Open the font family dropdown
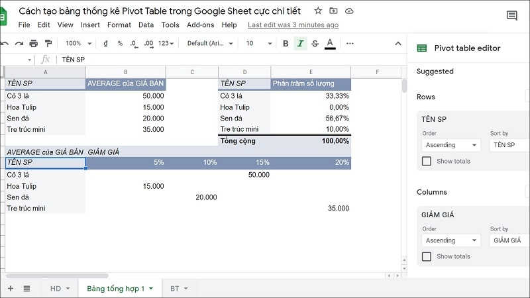Screen dimensions: 530x298 [x=210, y=43]
